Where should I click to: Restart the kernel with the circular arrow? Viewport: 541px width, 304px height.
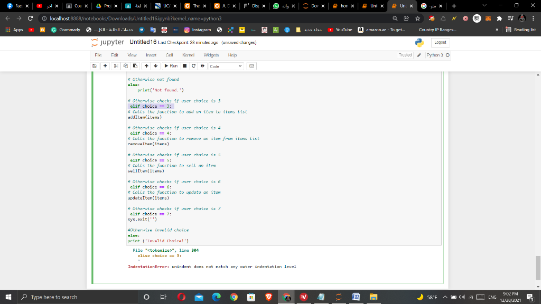click(193, 66)
